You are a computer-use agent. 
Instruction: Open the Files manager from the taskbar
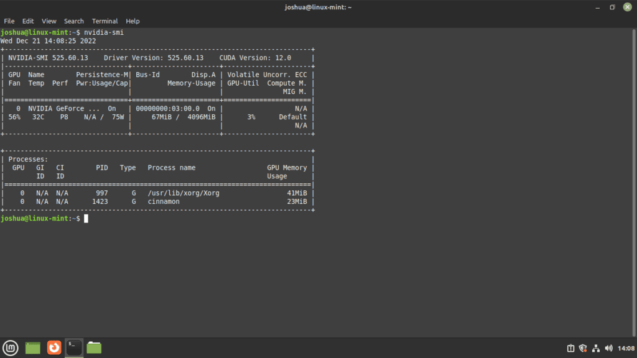pyautogui.click(x=94, y=348)
